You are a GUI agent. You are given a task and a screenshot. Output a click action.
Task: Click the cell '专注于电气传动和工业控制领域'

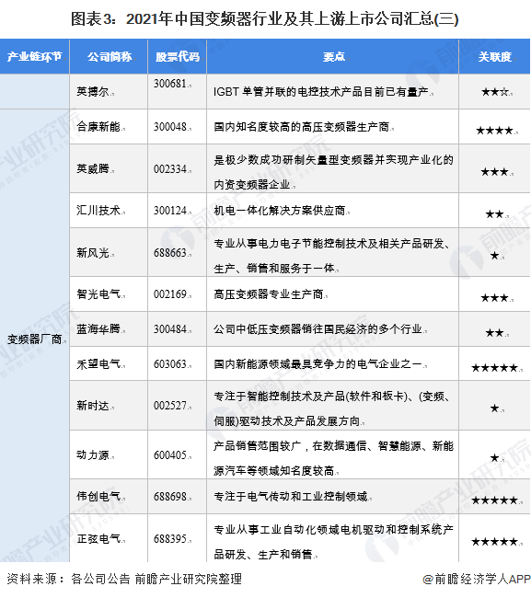coord(290,496)
